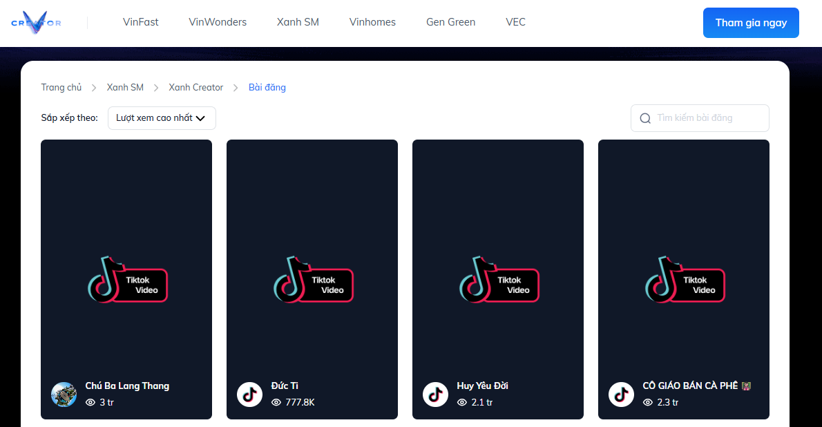Open the VinFast menu item
The image size is (822, 427).
tap(140, 22)
